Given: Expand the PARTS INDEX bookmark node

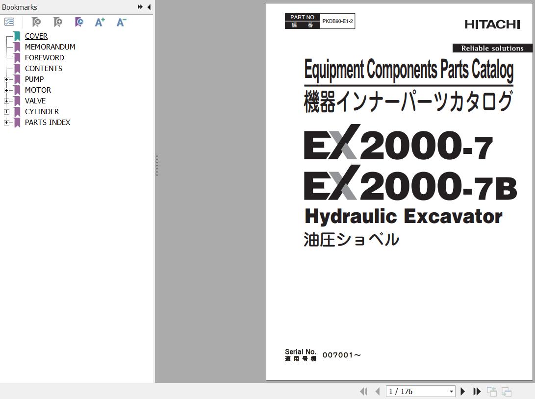Looking at the screenshot, I should click(6, 123).
